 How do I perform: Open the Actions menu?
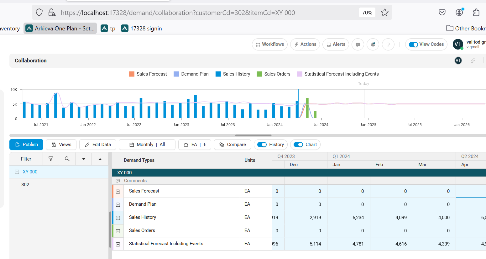tap(305, 45)
